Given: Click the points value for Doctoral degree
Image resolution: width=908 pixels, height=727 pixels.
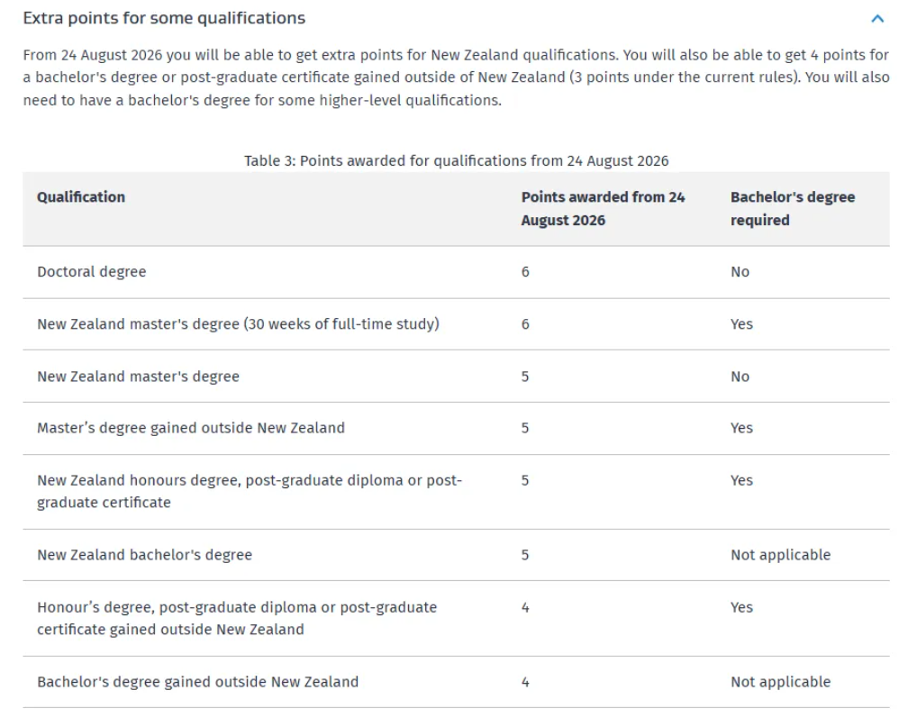Looking at the screenshot, I should pos(524,272).
